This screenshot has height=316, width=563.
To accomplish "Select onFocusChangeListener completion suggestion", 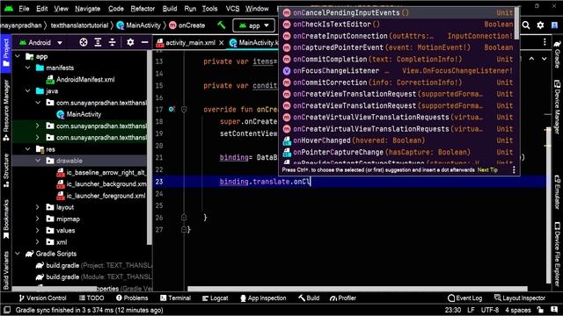I will point(398,70).
